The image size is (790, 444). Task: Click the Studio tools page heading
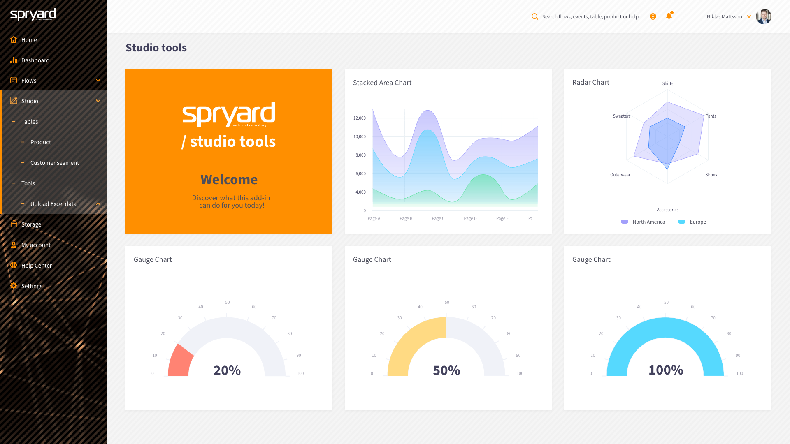coord(156,48)
